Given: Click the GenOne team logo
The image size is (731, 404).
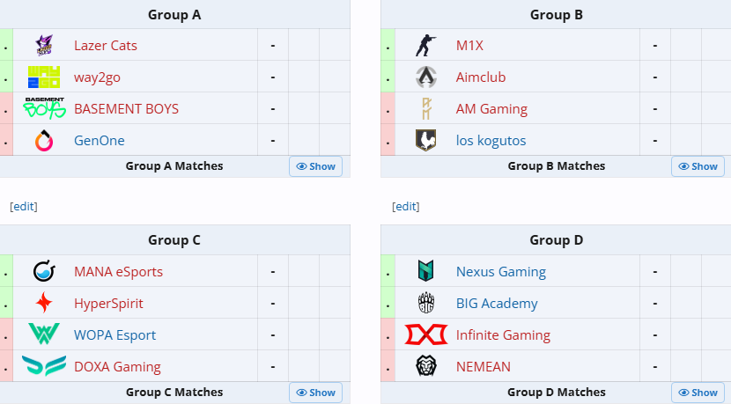Looking at the screenshot, I should pyautogui.click(x=44, y=141).
